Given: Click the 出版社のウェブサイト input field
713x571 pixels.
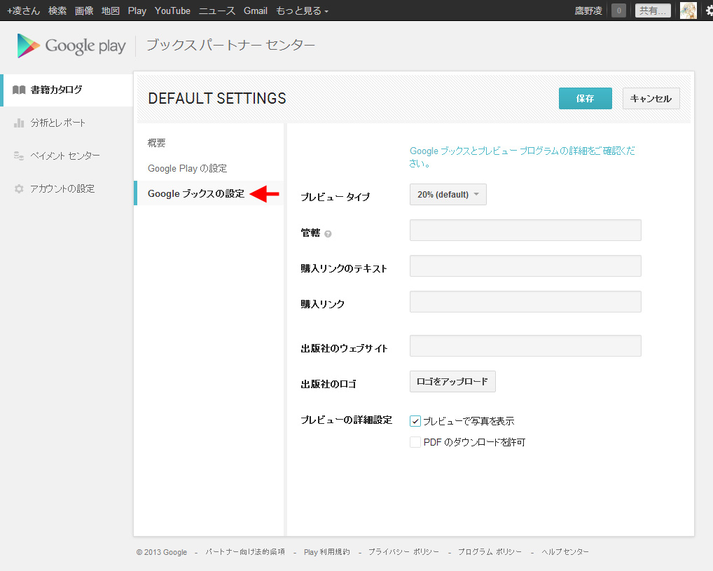Looking at the screenshot, I should pyautogui.click(x=525, y=346).
